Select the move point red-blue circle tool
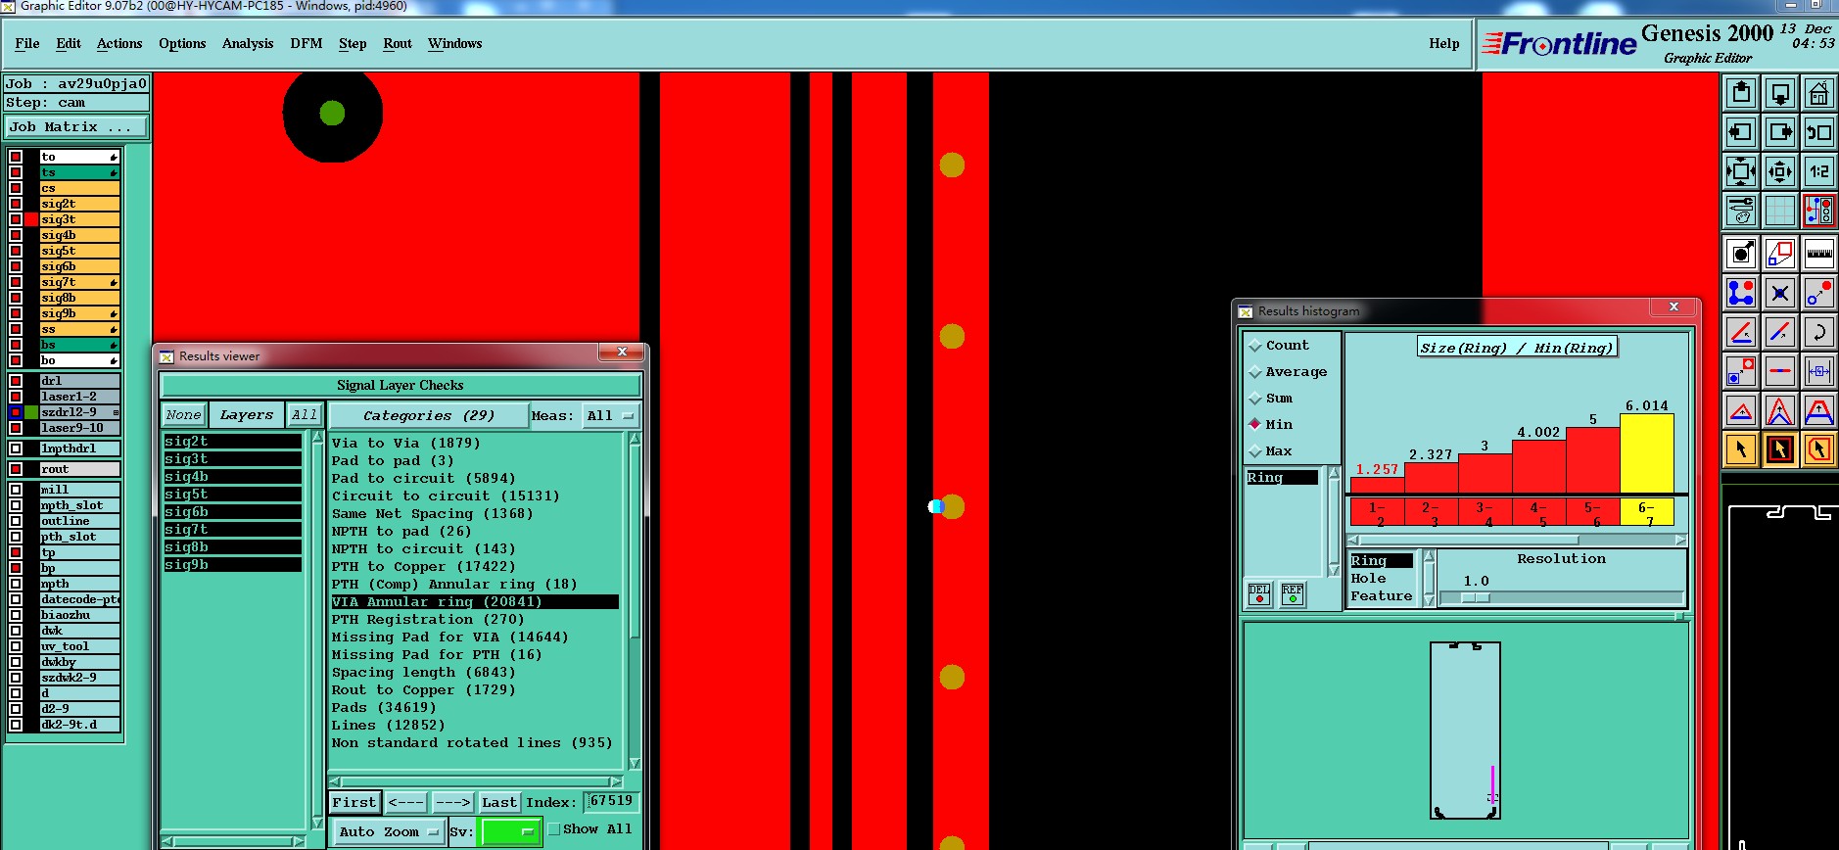Screen dimensions: 1839x850 pyautogui.click(x=1819, y=293)
